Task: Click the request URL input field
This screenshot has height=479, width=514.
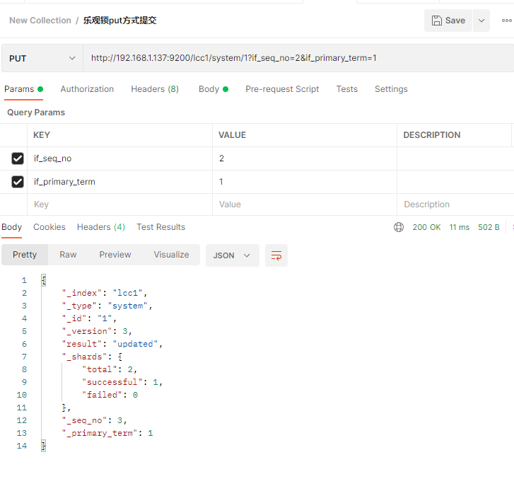Action: point(283,58)
